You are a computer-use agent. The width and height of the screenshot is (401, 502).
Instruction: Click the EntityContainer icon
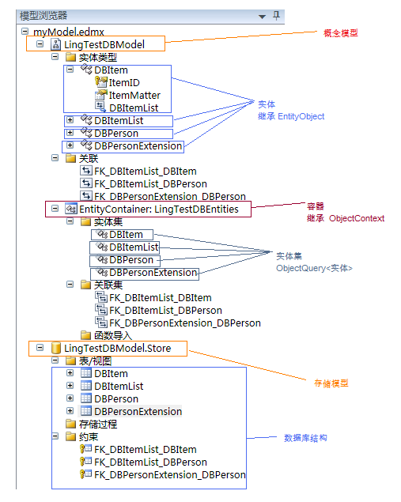[70, 209]
